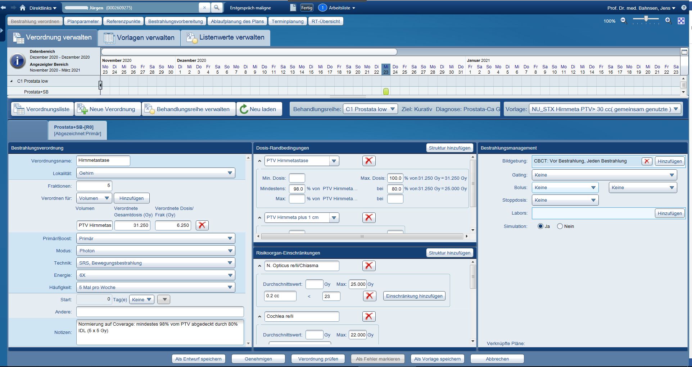Viewport: 692px width, 367px height.
Task: Click the fit-to-screen icon
Action: 681,21
